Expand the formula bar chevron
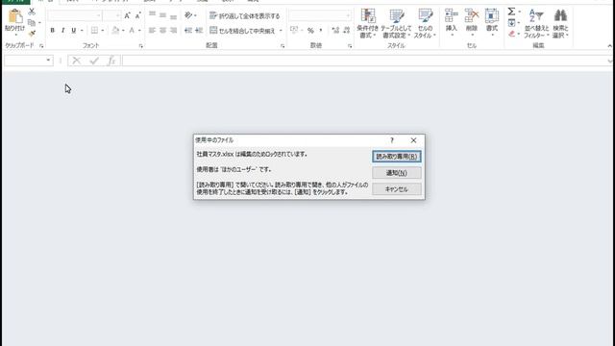 [609, 61]
